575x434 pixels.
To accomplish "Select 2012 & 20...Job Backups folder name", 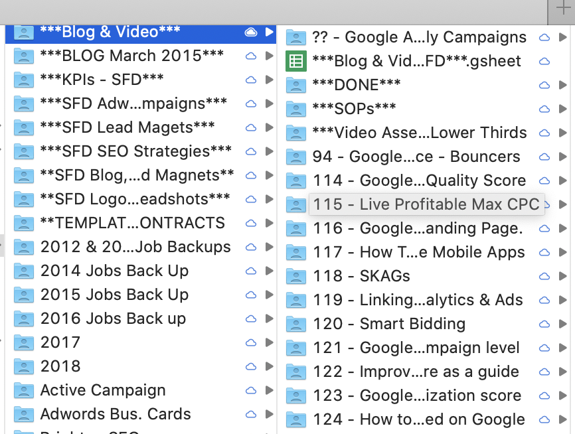I will pos(135,247).
